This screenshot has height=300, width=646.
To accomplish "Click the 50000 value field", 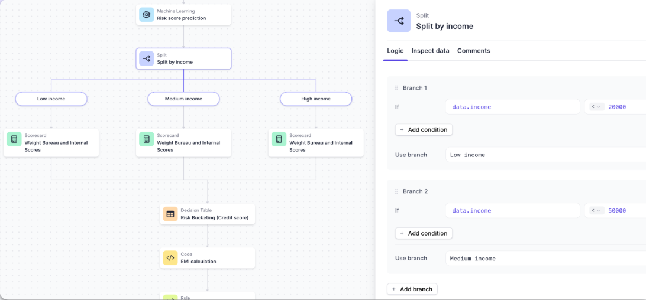I will [616, 211].
